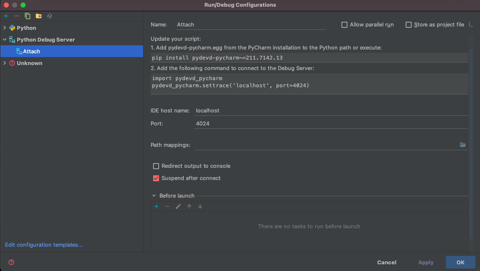Collapse the Before launch section
Viewport: 480px width, 271px height.
(x=154, y=195)
